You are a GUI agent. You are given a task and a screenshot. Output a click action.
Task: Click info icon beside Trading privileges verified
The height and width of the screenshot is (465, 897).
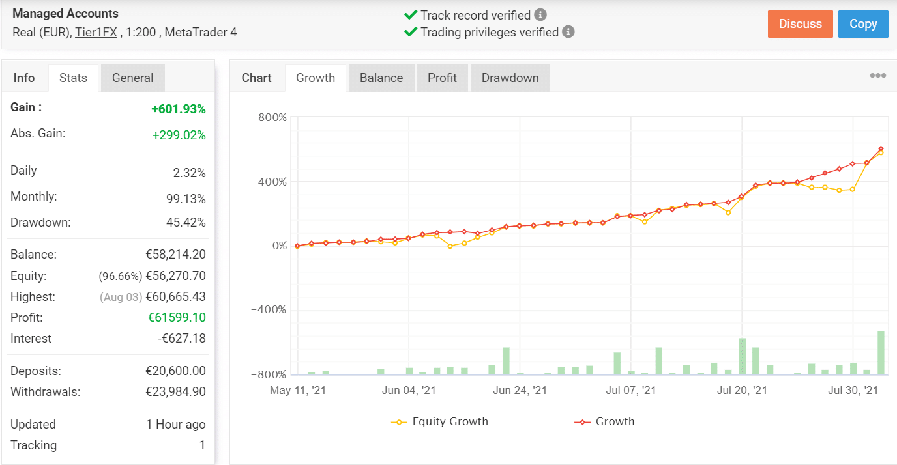point(568,31)
